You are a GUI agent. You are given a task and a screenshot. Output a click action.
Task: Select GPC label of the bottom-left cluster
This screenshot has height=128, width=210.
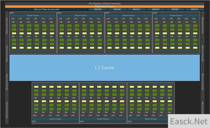pyautogui.click(x=34, y=121)
